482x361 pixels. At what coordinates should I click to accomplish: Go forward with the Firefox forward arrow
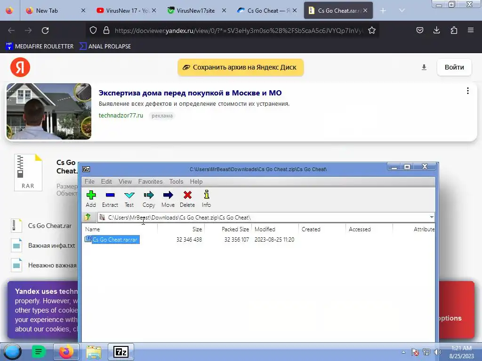tap(28, 31)
